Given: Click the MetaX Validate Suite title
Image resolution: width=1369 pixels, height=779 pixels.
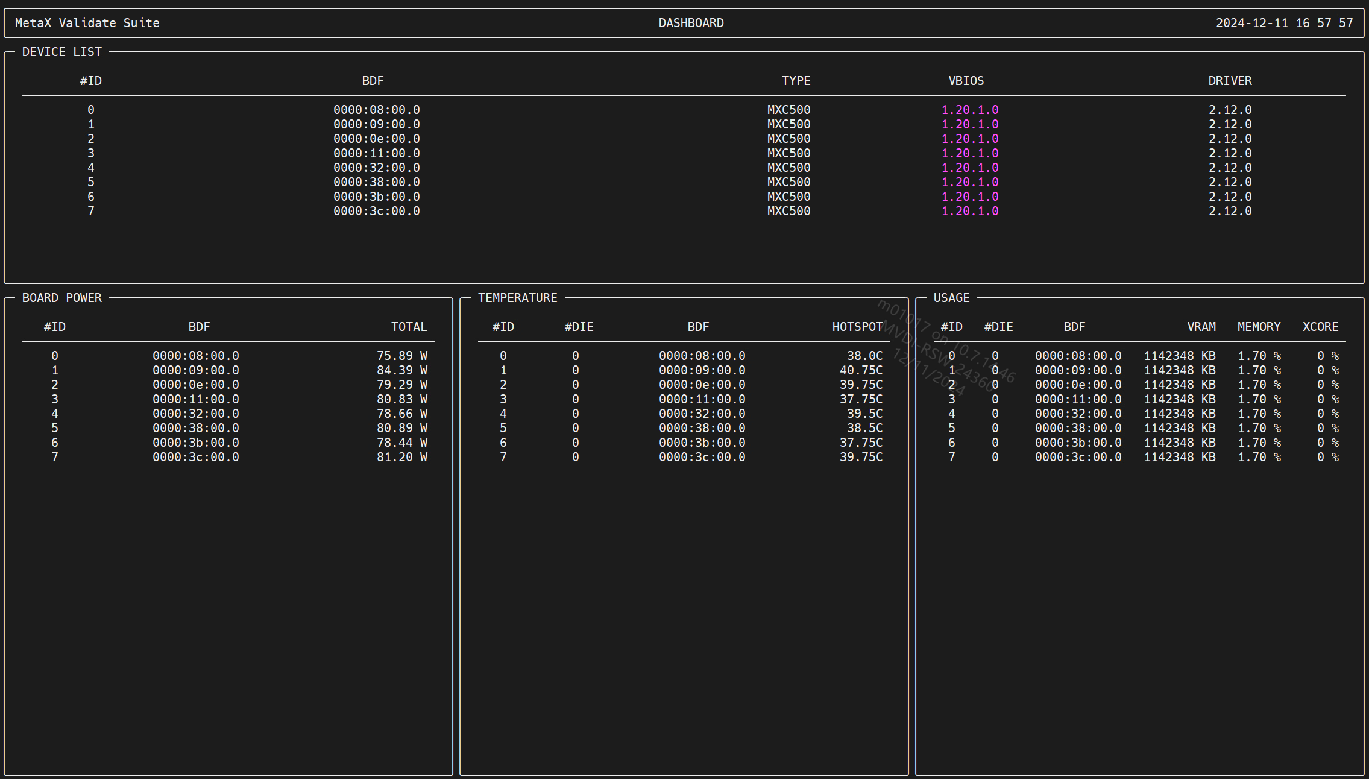Looking at the screenshot, I should click(x=87, y=23).
